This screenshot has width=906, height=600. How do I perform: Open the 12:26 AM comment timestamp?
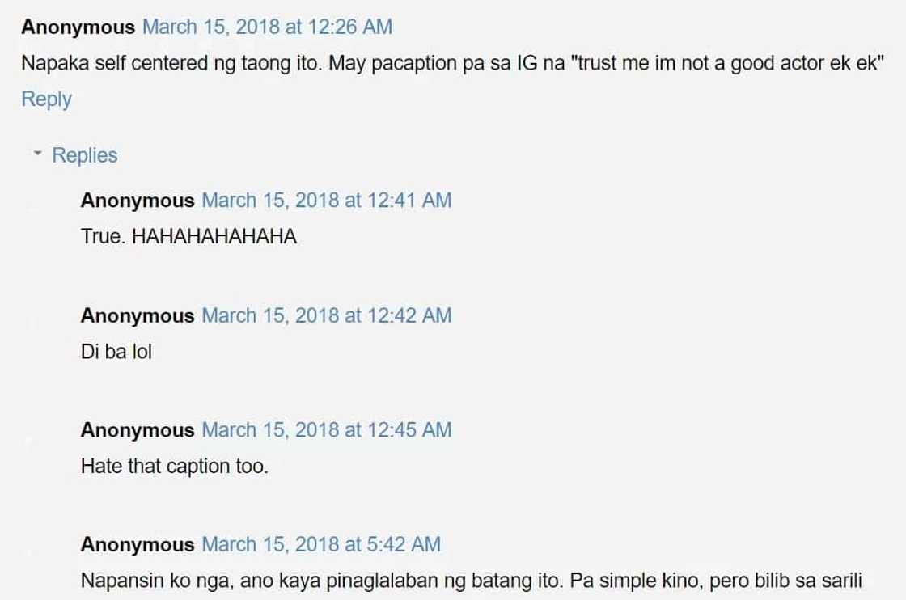267,27
